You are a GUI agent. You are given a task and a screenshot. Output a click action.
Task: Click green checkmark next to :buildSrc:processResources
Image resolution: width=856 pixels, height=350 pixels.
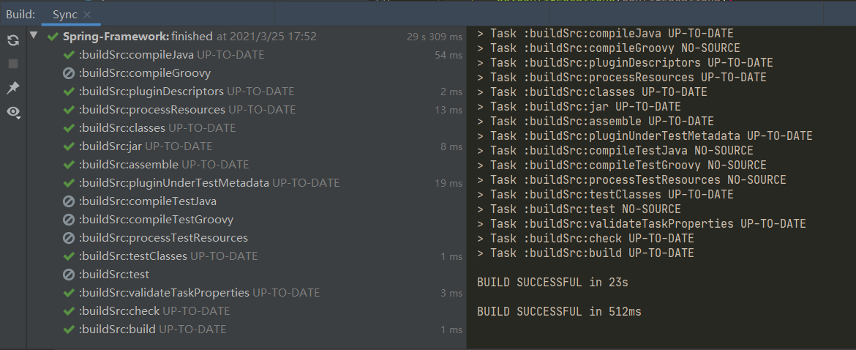[x=69, y=110]
